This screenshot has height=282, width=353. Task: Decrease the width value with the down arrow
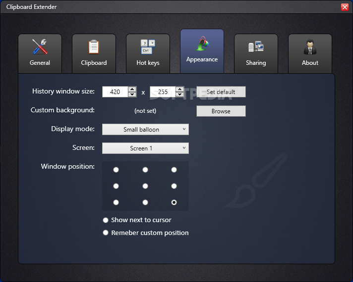pyautogui.click(x=132, y=94)
